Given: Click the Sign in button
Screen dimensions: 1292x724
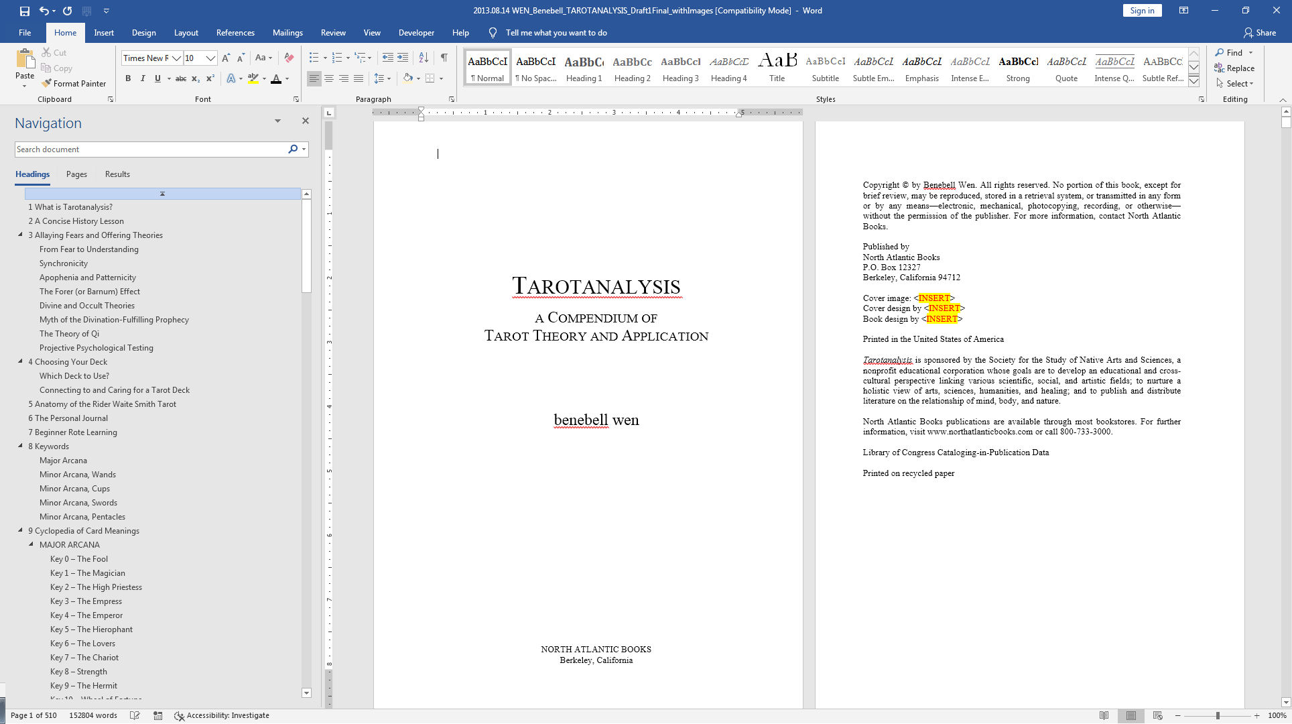Looking at the screenshot, I should tap(1142, 11).
